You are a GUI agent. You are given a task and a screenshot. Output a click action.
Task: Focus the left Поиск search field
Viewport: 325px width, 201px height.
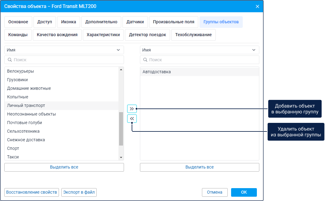(x=64, y=60)
